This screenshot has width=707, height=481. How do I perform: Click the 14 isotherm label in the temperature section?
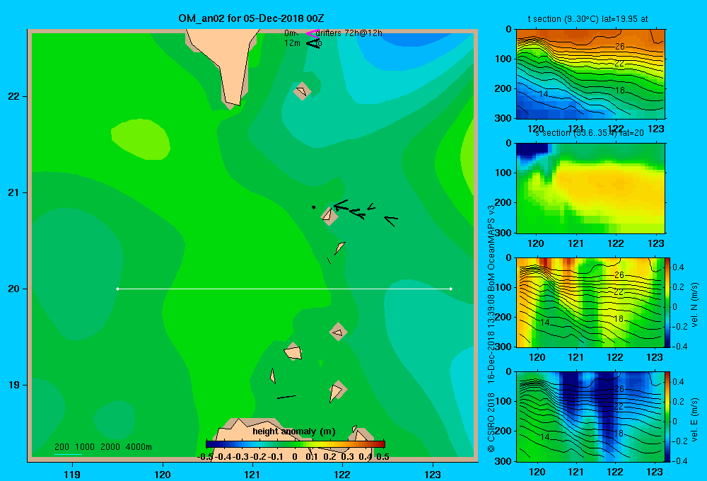point(544,94)
